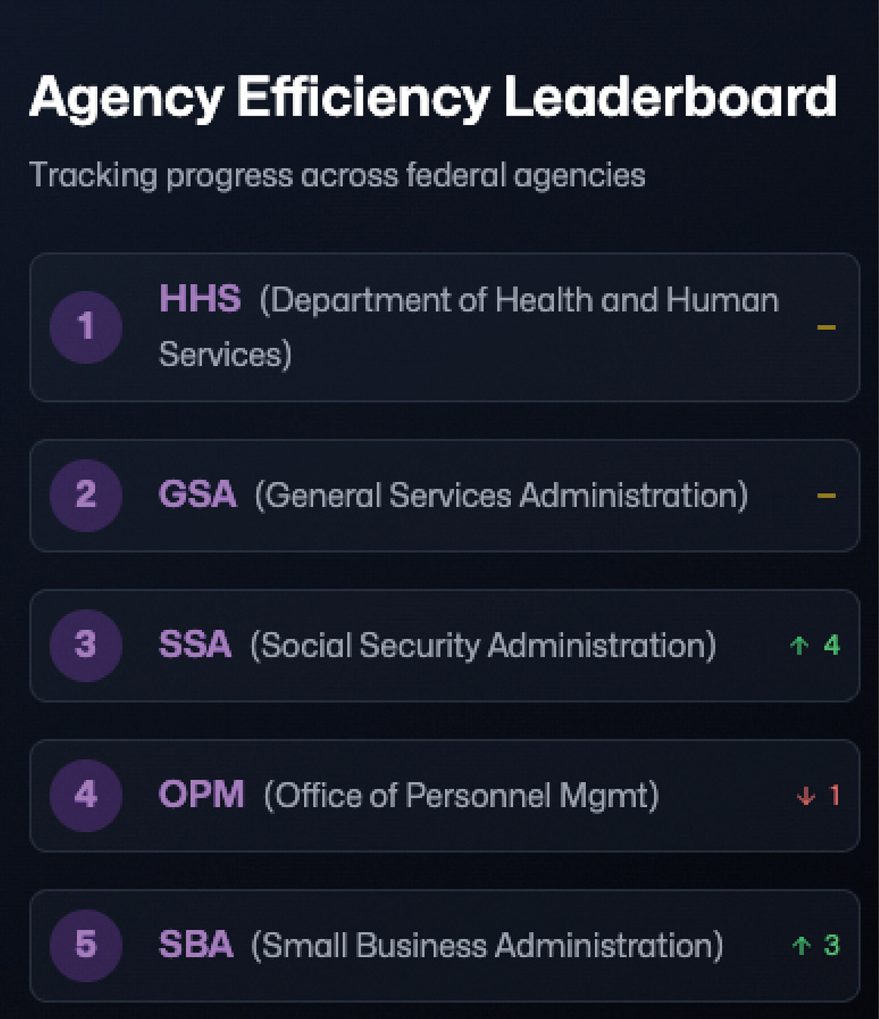Click the yellow no-change dash for GSA
The height and width of the screenshot is (1019, 879).
826,496
